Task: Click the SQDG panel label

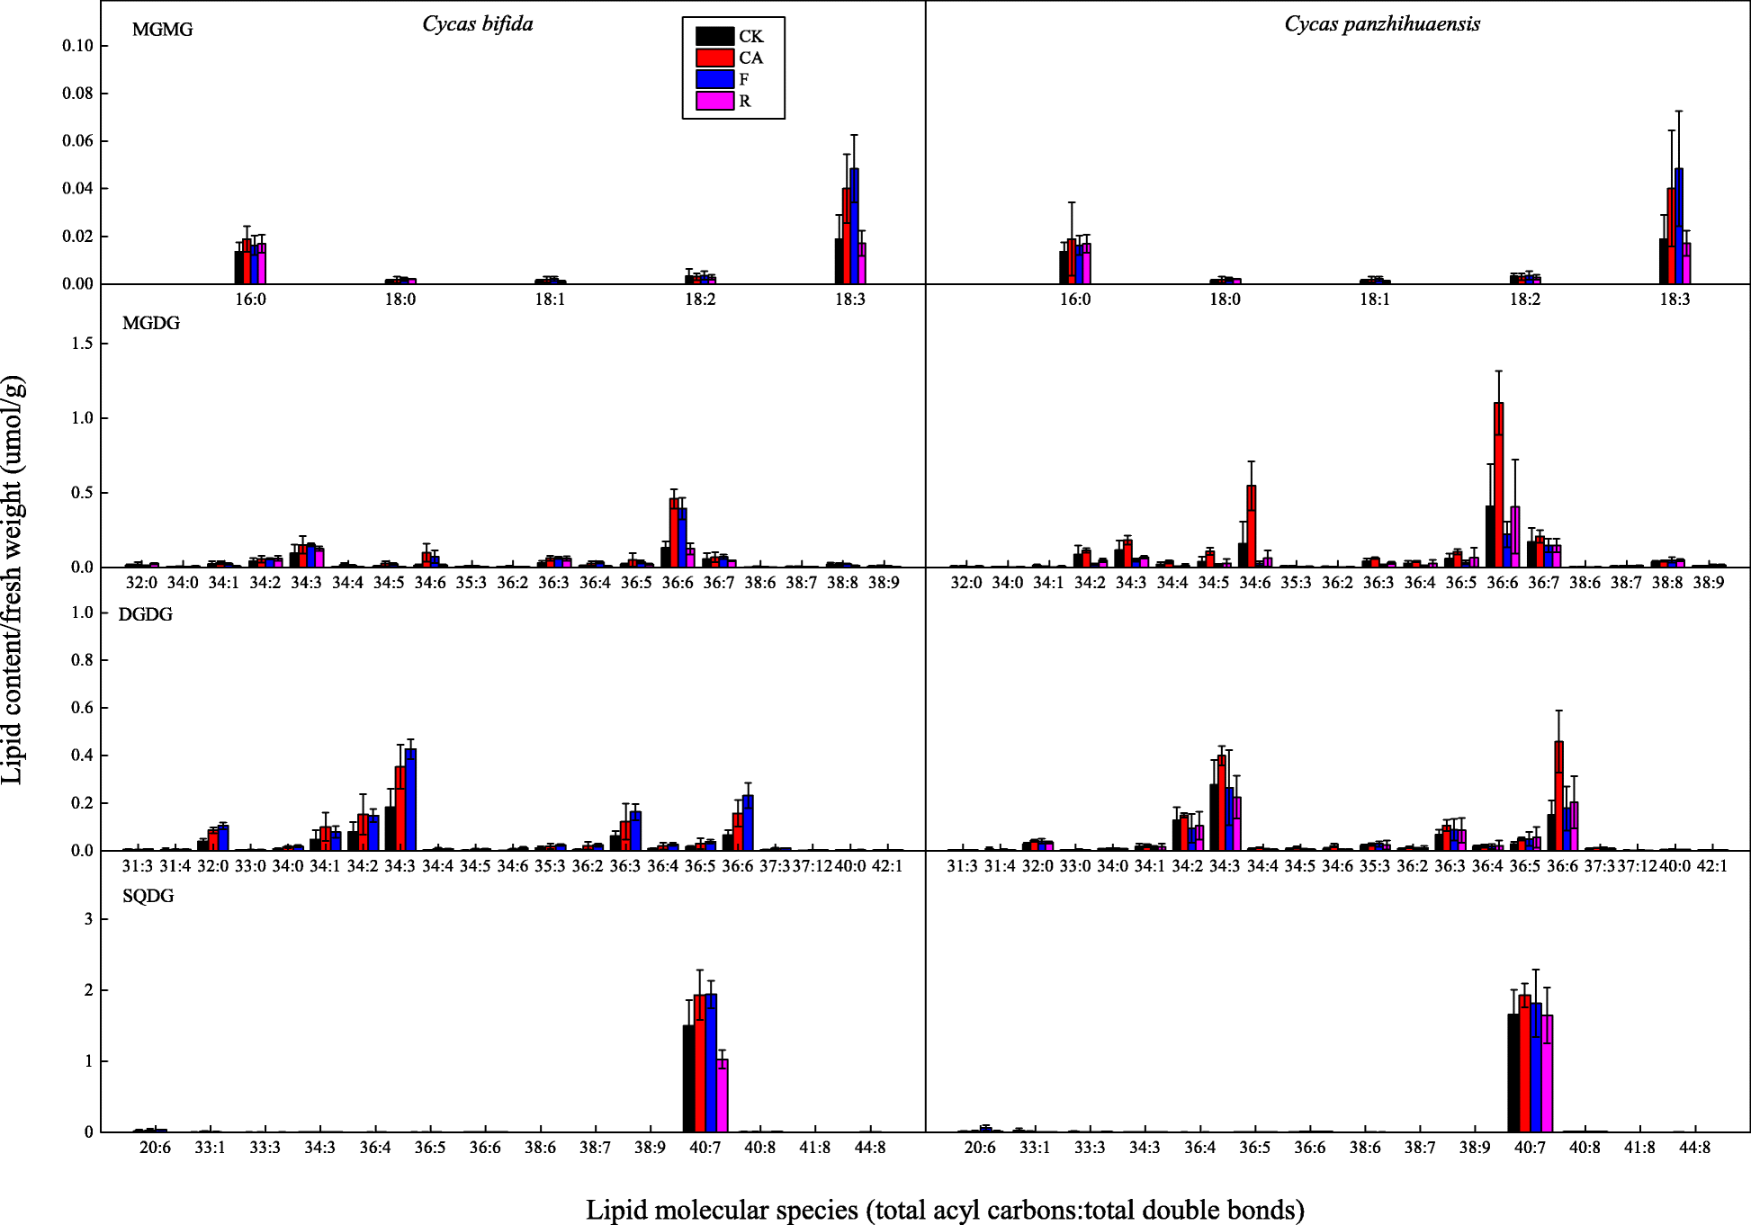Action: coord(148,896)
